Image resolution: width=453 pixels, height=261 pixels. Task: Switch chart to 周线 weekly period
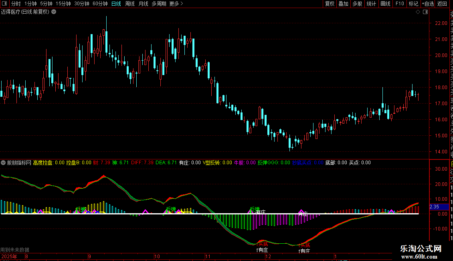click(x=129, y=4)
